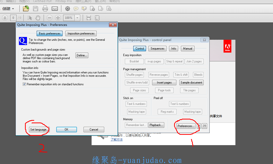Click the Shuffle even/odd button

pyautogui.click(x=137, y=83)
